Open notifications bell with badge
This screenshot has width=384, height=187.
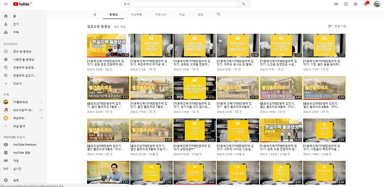[x=366, y=4]
